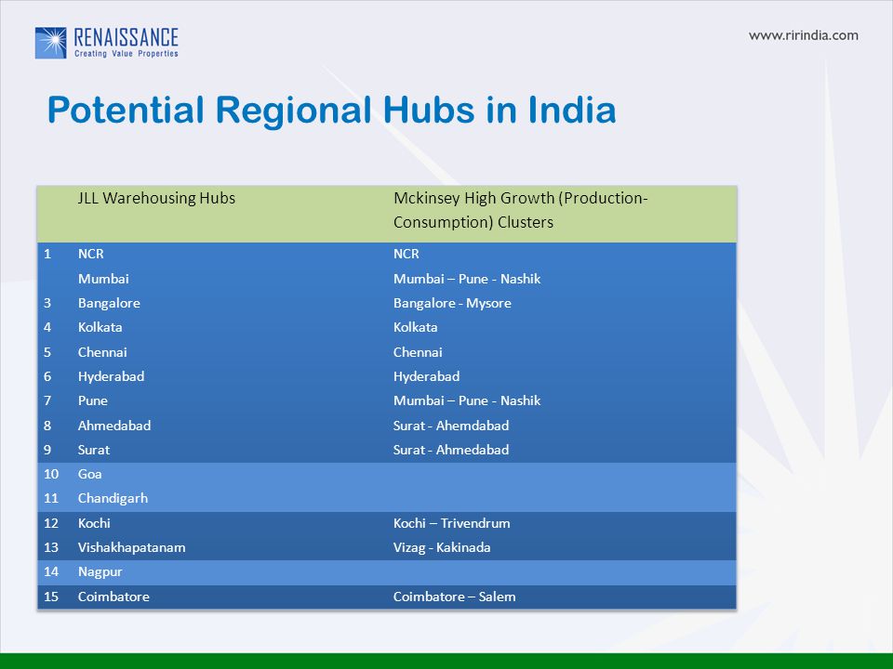Select NCR in the Mckinsey column
The width and height of the screenshot is (893, 669).
[407, 254]
